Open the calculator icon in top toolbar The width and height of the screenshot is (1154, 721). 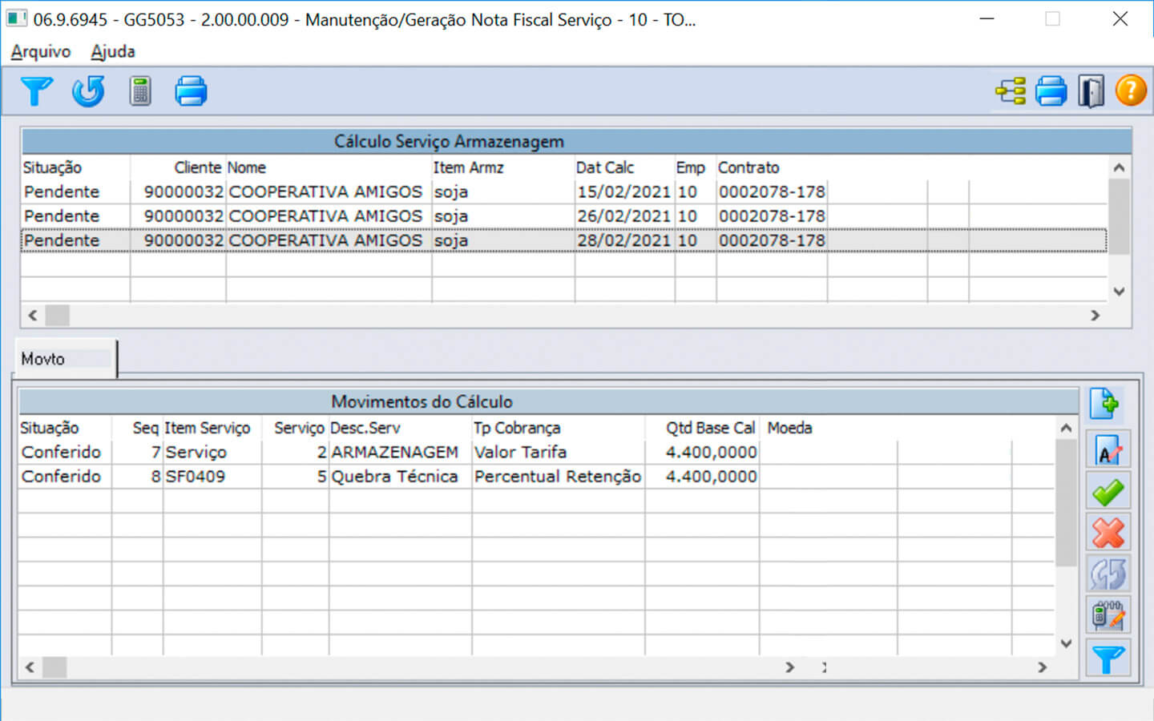[x=140, y=91]
